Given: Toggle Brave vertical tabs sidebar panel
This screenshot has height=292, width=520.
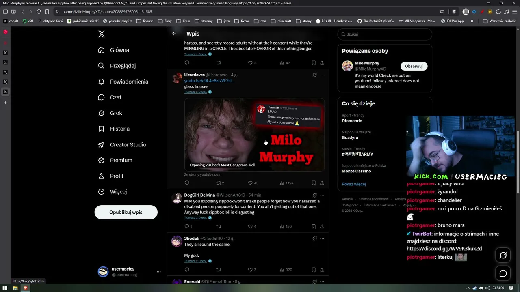Looking at the screenshot, I should click(5, 12).
